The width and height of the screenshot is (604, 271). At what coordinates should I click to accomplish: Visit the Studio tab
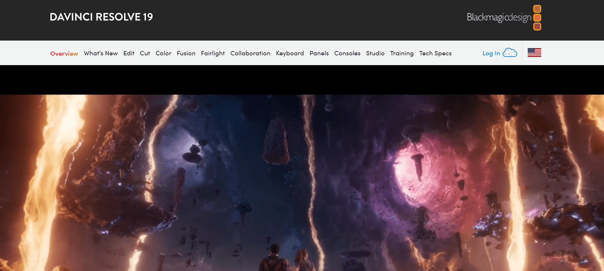375,53
